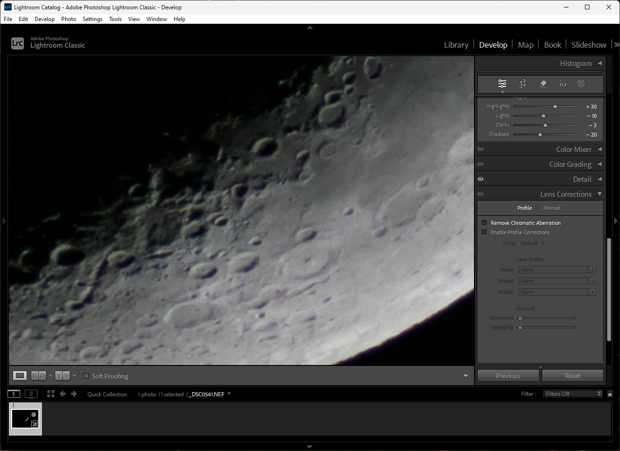Enable Soft Proofing checkbox
The image size is (620, 451).
(x=86, y=376)
